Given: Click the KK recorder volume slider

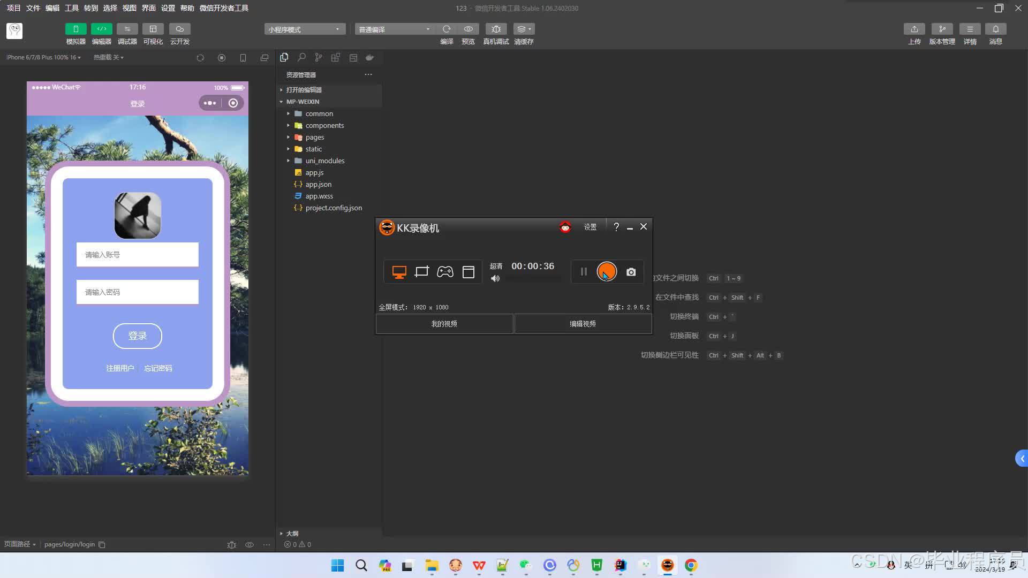Looking at the screenshot, I should click(x=533, y=279).
